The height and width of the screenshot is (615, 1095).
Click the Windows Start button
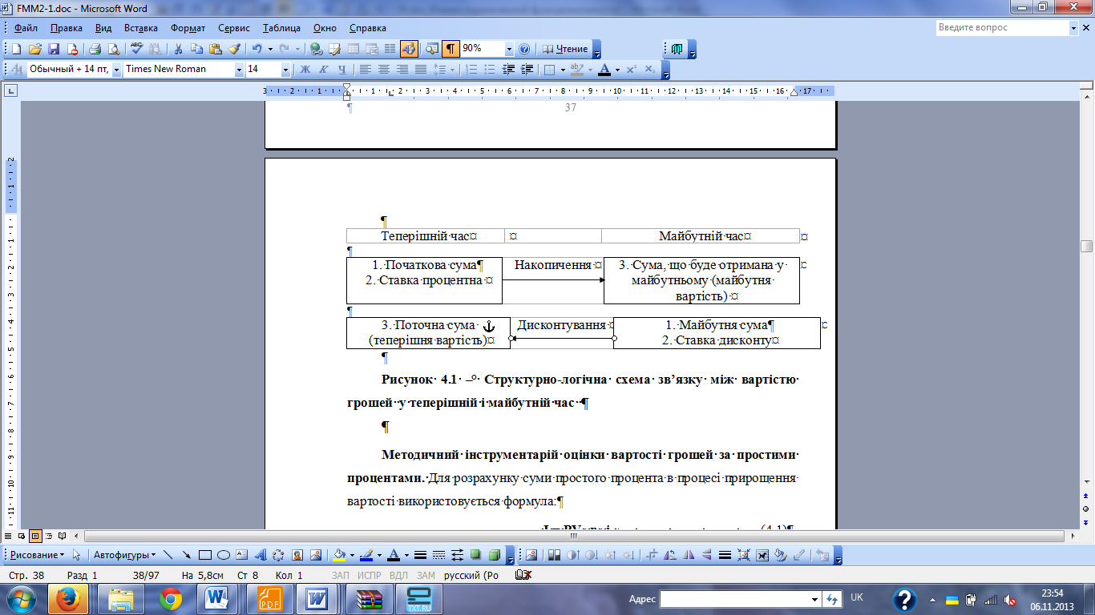pos(21,598)
